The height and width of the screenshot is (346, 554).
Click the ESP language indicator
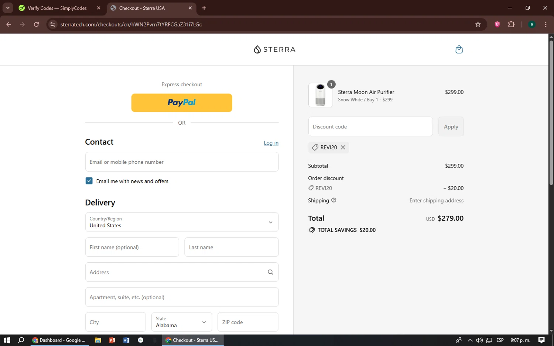tap(500, 340)
